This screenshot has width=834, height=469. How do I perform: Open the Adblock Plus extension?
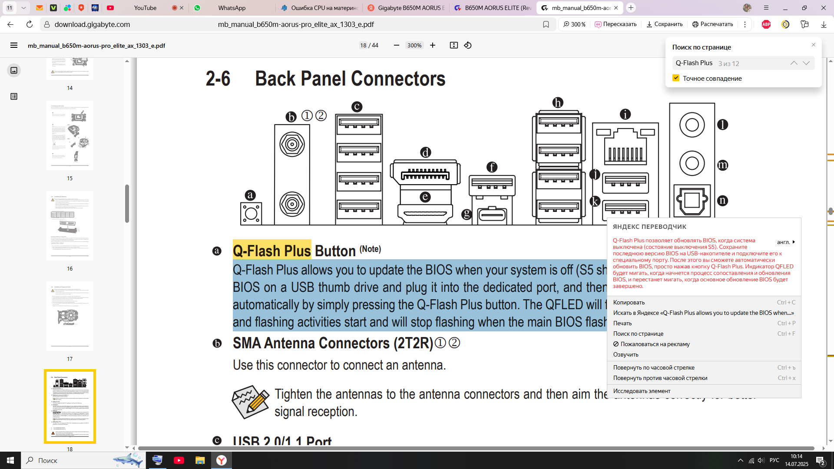[766, 24]
